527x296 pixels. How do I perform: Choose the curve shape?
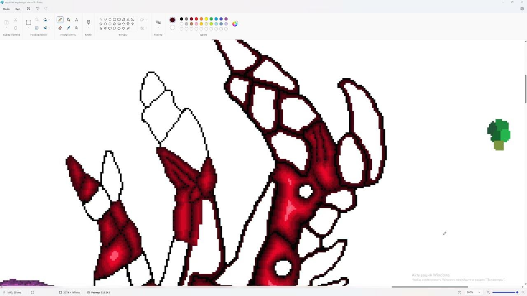[105, 19]
